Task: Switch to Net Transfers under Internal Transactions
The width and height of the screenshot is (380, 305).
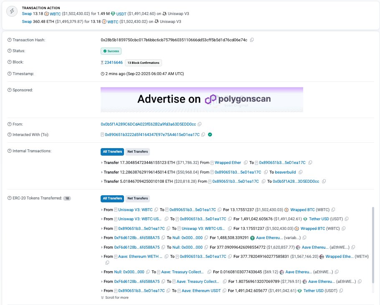Action: (137, 151)
